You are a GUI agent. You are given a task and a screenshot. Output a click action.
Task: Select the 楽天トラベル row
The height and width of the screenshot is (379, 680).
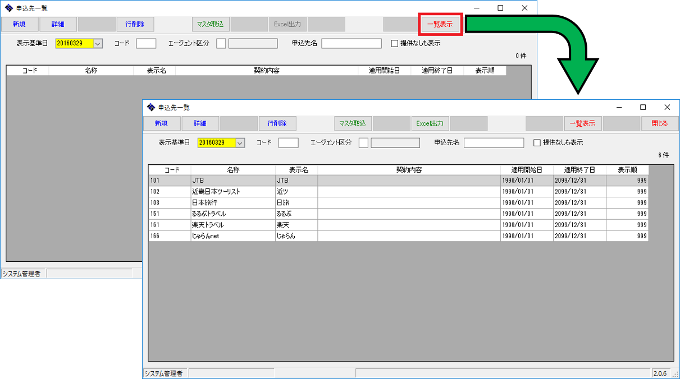coord(398,225)
